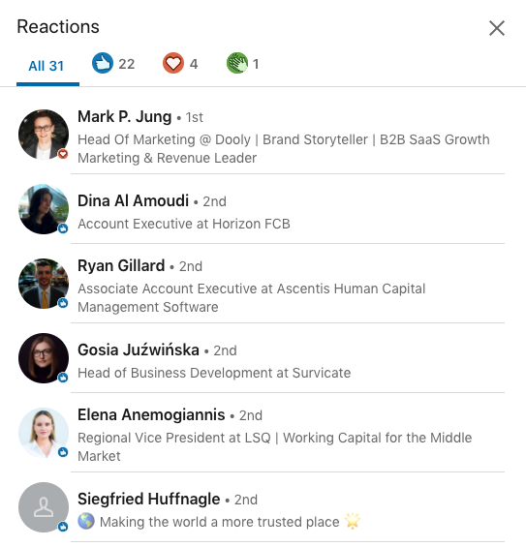Open Mark P. Jung's profile photo
The height and width of the screenshot is (547, 526).
coord(44,135)
